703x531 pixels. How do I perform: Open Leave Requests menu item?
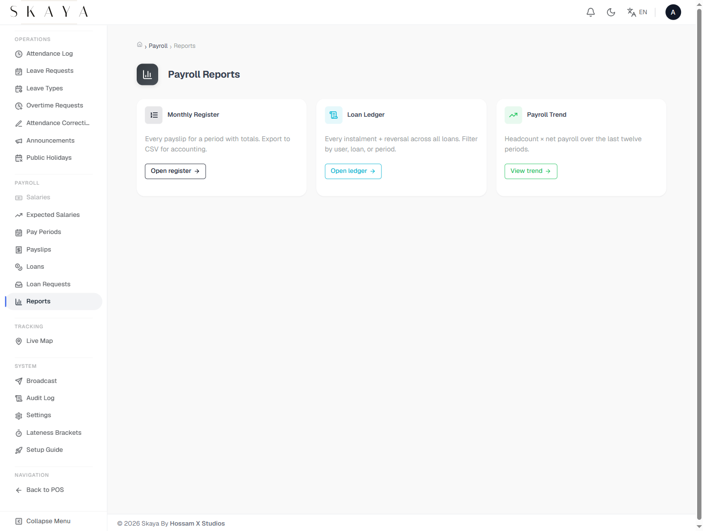(x=54, y=71)
